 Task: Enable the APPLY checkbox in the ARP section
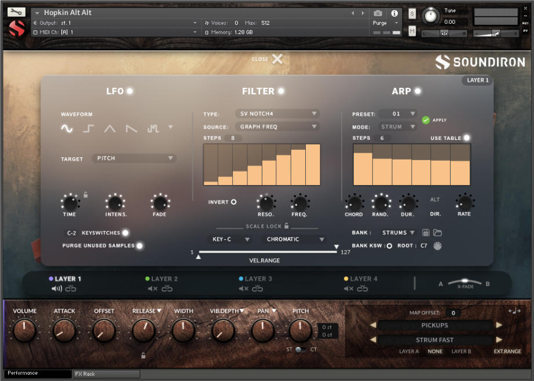click(x=425, y=120)
